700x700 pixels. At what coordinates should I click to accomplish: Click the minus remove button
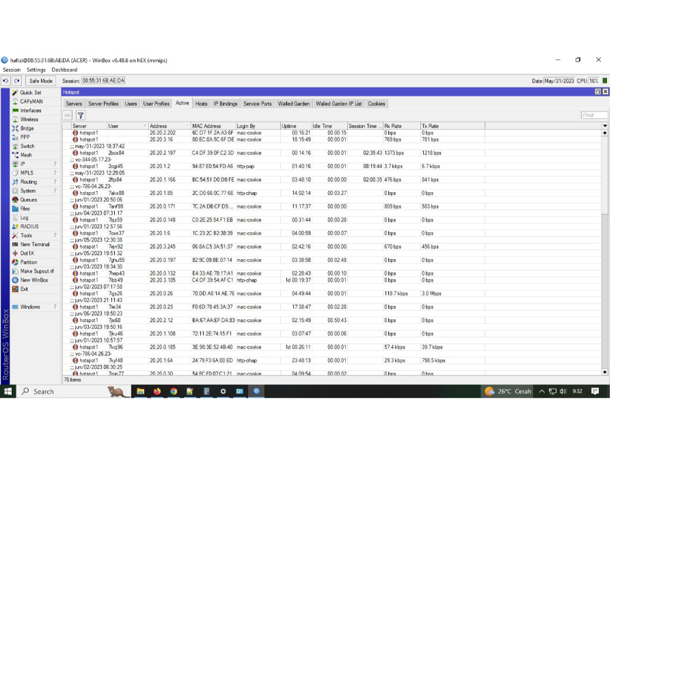66,116
